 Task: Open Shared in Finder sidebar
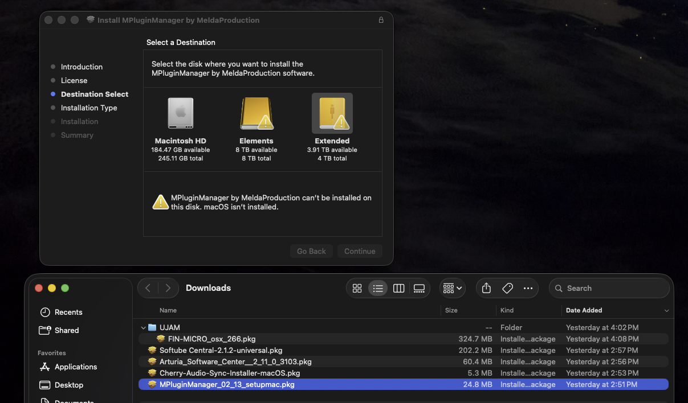point(67,330)
